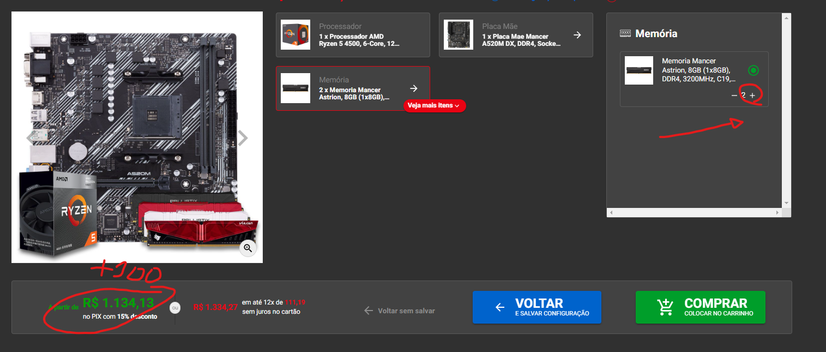The width and height of the screenshot is (826, 352).
Task: Expand Veja mais itens dropdown
Action: pyautogui.click(x=435, y=105)
